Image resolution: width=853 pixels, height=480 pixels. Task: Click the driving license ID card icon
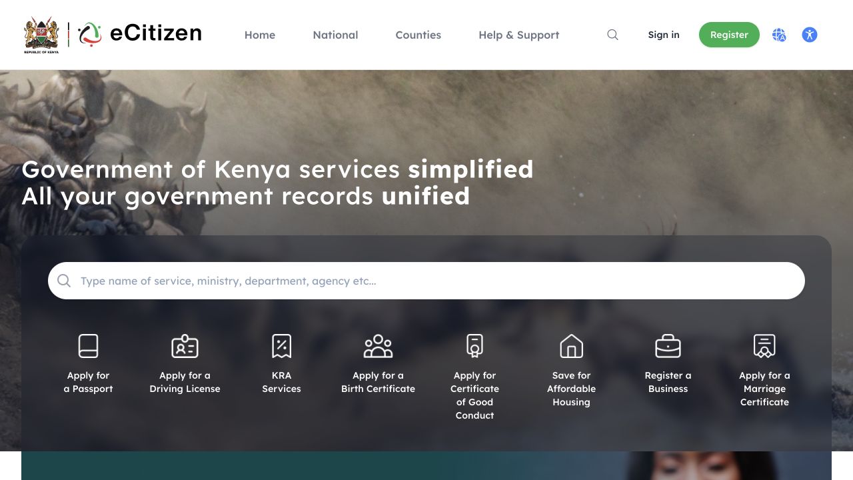(185, 346)
